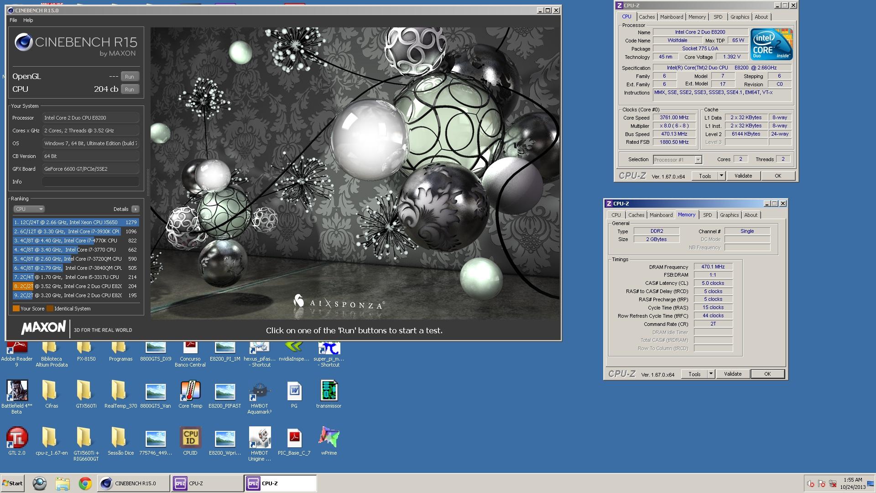Launch GTL 2.0 desktop icon
The width and height of the screenshot is (876, 493).
(x=17, y=441)
